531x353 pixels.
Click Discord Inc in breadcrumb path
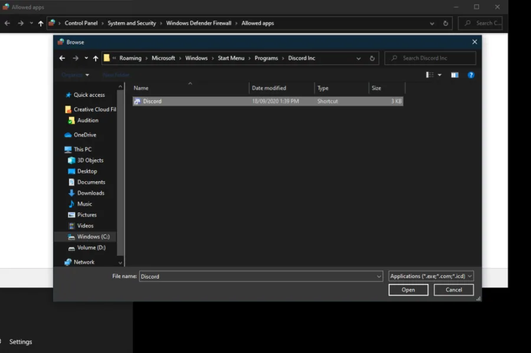[301, 58]
